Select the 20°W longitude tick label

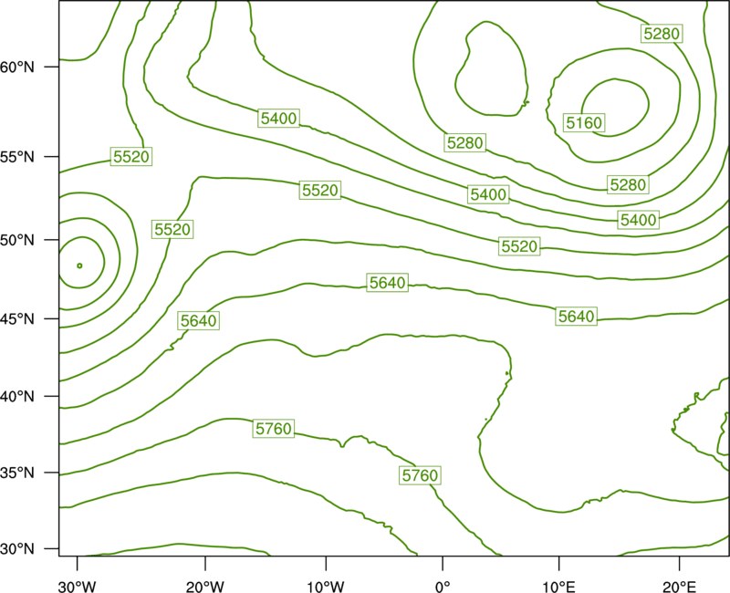[204, 587]
